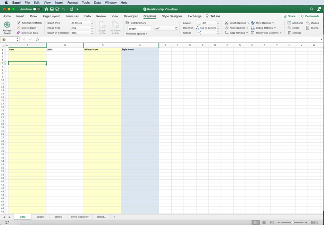Image resolution: width=324 pixels, height=225 pixels.
Task: Toggle the AutoSave switch
Action: (37, 9)
